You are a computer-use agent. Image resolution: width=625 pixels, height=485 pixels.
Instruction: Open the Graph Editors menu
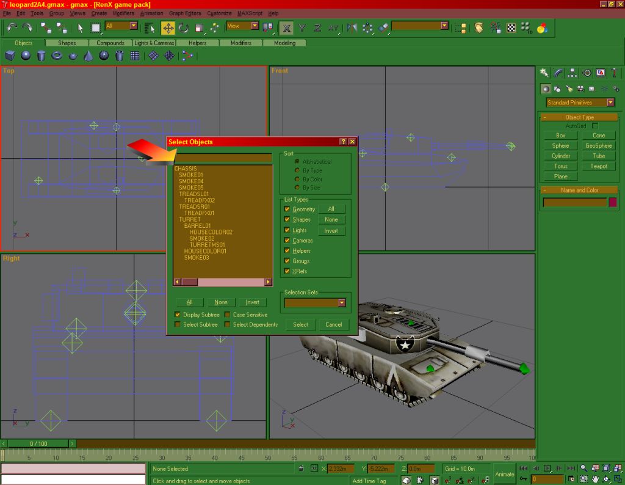185,13
